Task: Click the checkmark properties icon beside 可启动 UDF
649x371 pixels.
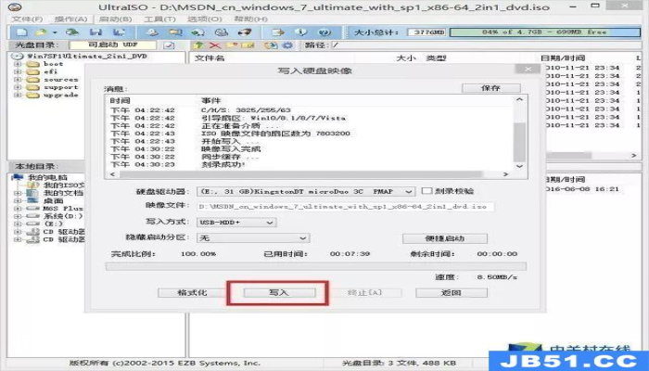Action: tap(169, 45)
